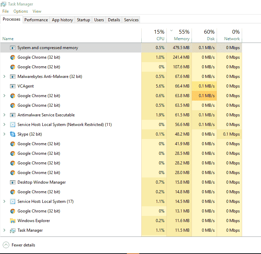Expand Service Host: Local System (Network Restricted)
Image resolution: width=261 pixels, height=254 pixels.
click(4, 125)
